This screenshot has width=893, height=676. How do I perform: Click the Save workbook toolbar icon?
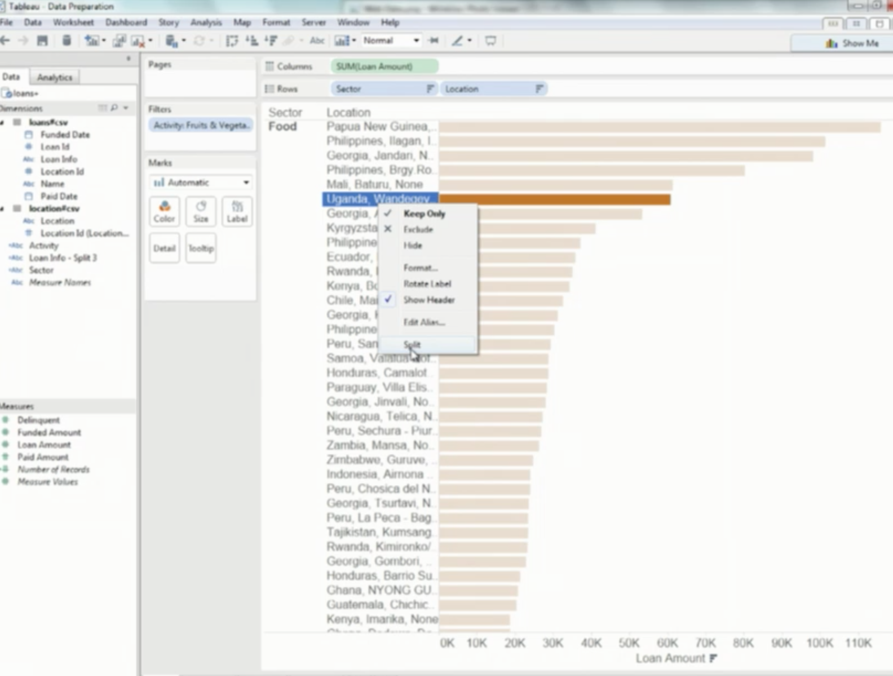pos(42,41)
